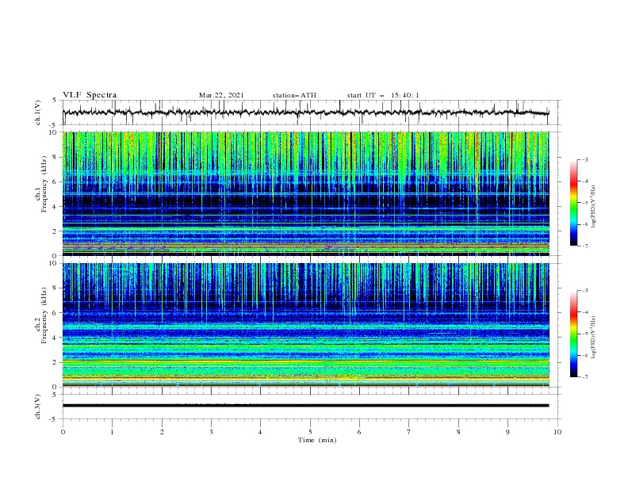
Task: Click "10" on the ch.1 frequency axis
Action: pyautogui.click(x=52, y=132)
